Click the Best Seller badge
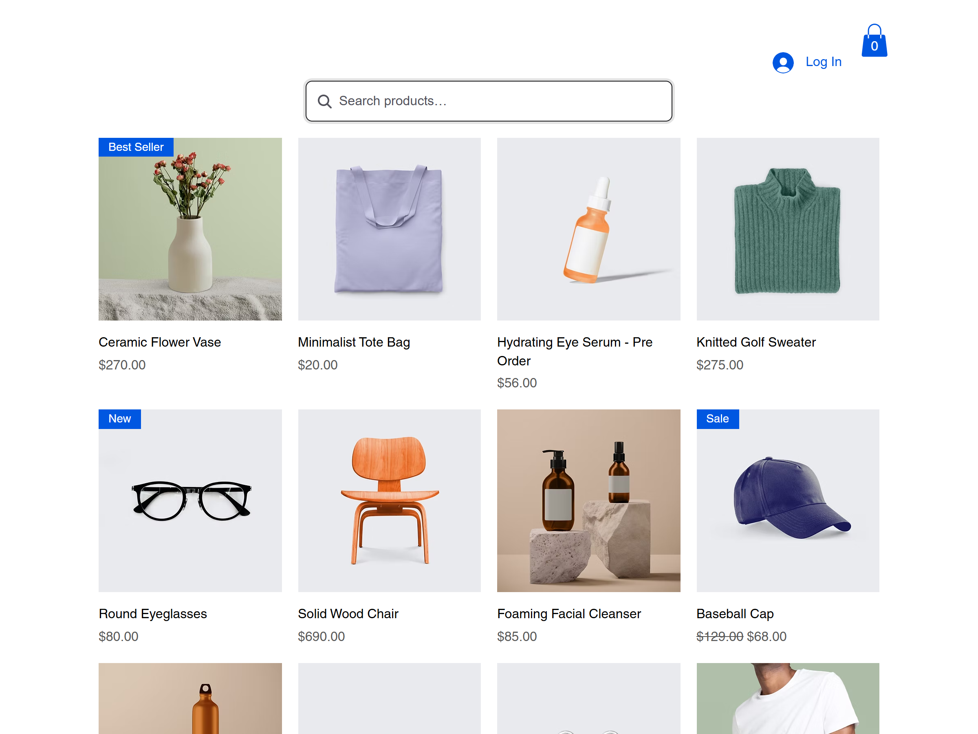The image size is (978, 734). (136, 147)
